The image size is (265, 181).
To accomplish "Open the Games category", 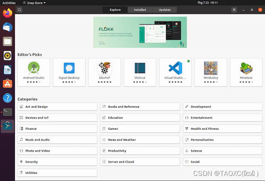I will point(140,128).
